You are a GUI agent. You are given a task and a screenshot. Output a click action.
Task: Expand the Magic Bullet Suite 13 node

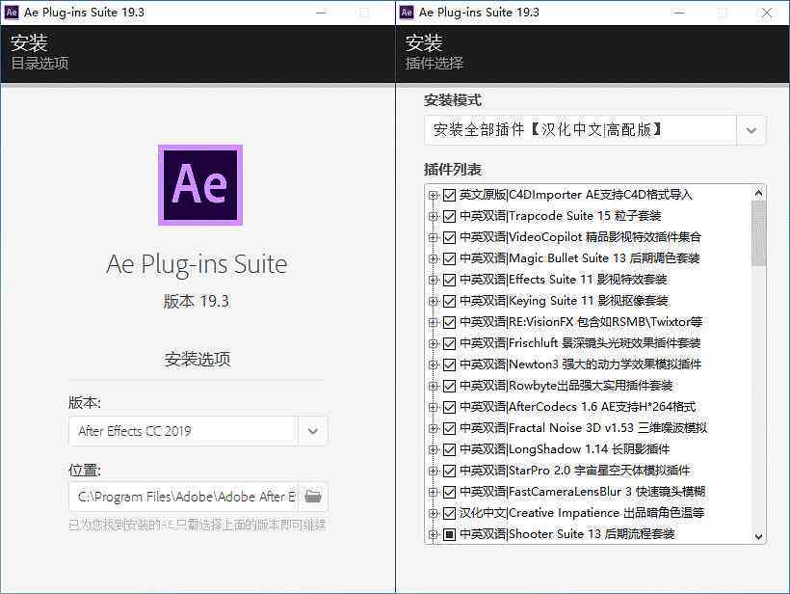point(433,258)
